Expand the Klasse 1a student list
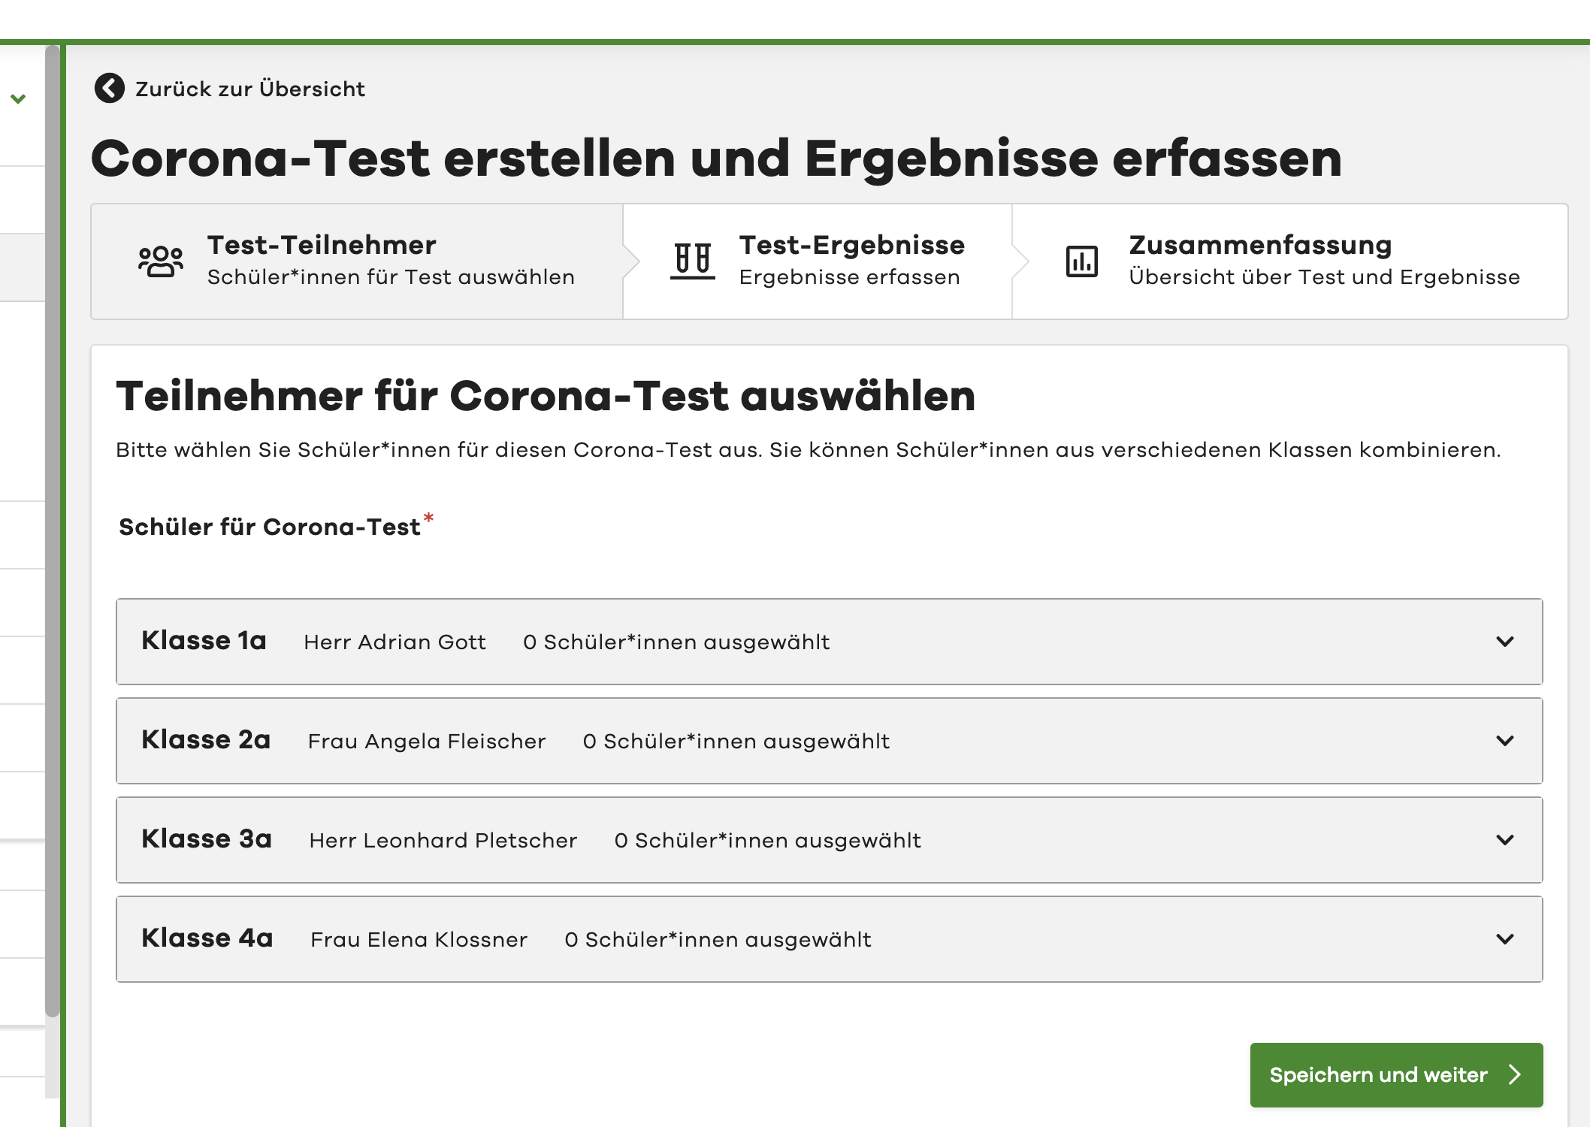1590x1127 pixels. click(1504, 642)
